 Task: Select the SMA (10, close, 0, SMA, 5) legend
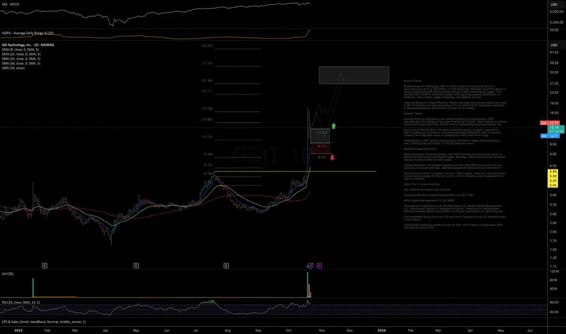pyautogui.click(x=21, y=59)
